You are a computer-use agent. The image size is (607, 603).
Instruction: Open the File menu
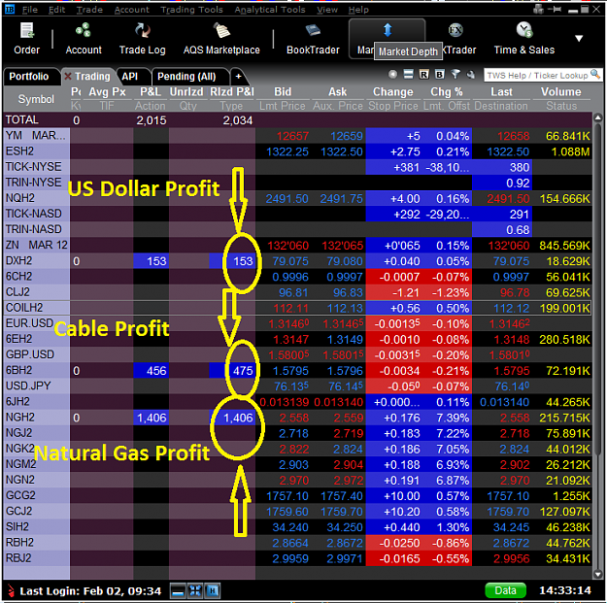[x=30, y=10]
